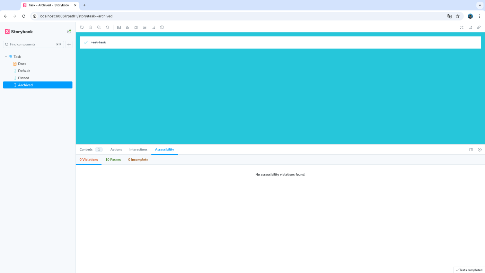
Task: Open a new browser tab
Action: click(84, 5)
